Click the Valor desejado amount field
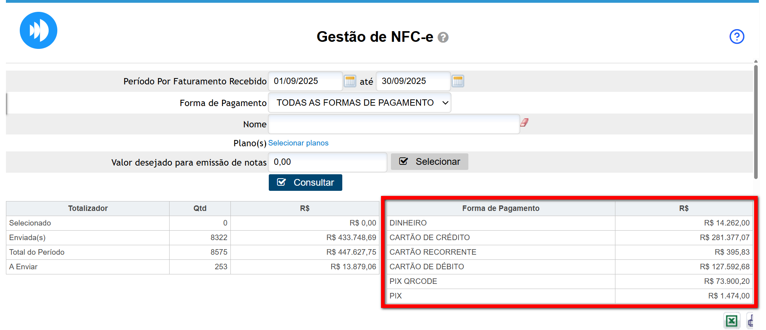This screenshot has height=330, width=766. (x=327, y=162)
